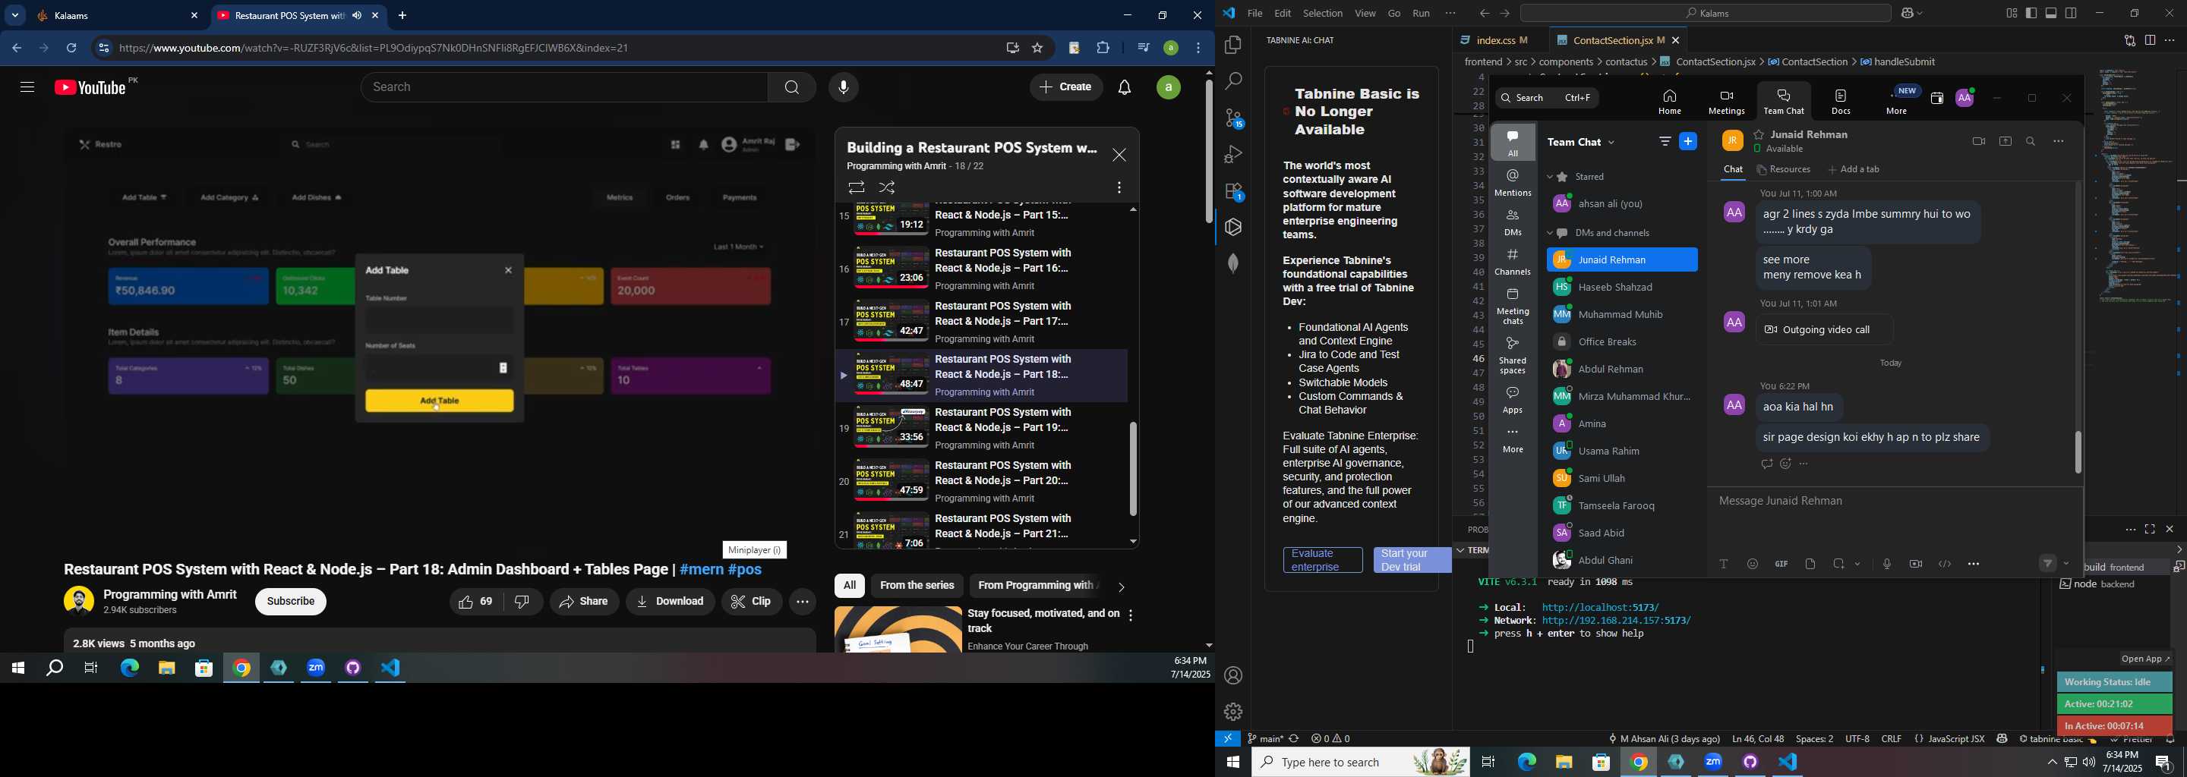
Task: Open Source Control view in VS Code
Action: [1232, 119]
